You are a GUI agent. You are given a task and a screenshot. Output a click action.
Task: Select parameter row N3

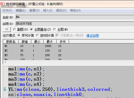point(69,55)
